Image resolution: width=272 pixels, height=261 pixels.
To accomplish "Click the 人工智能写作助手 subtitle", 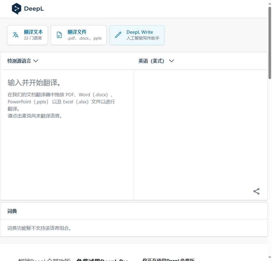I will point(143,38).
